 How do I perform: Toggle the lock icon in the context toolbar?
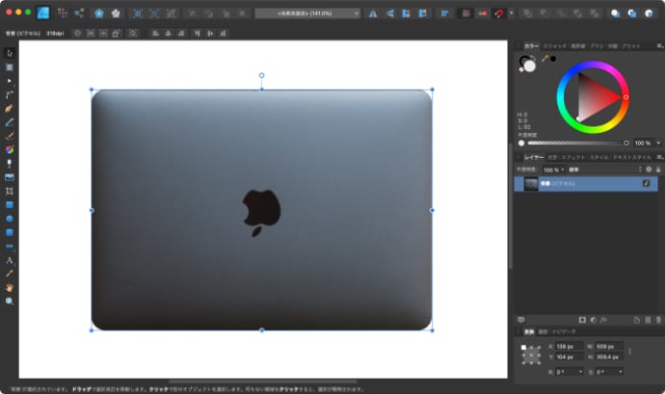pos(116,32)
